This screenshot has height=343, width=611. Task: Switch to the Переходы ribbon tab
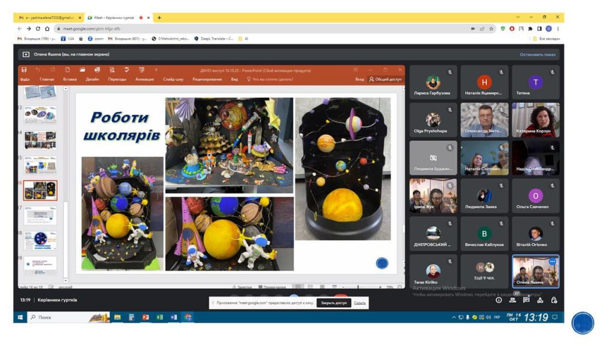pos(117,79)
